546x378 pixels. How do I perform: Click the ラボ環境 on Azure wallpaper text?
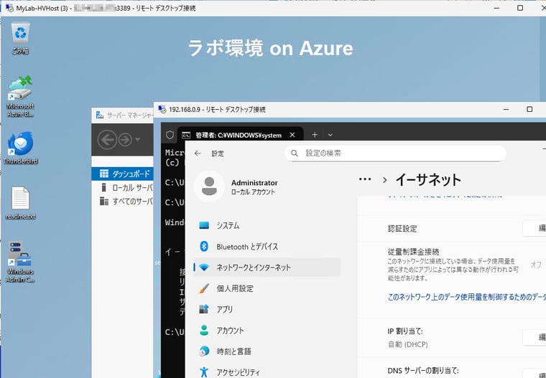(x=270, y=48)
